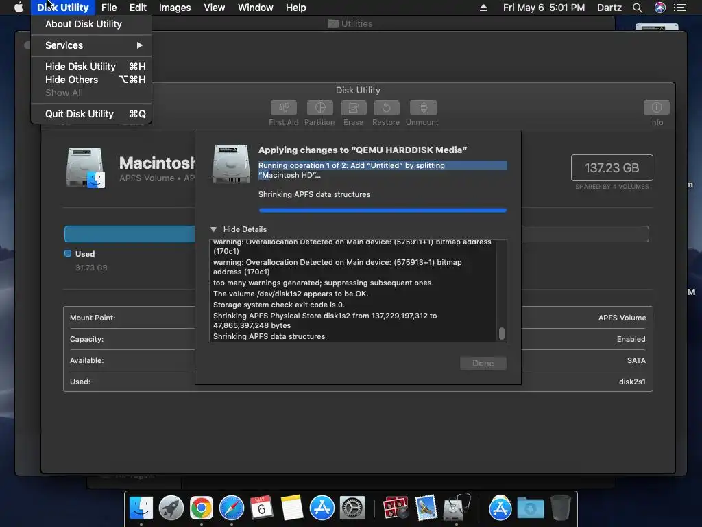This screenshot has width=702, height=527.
Task: Open Notification Center list icon
Action: click(x=680, y=8)
